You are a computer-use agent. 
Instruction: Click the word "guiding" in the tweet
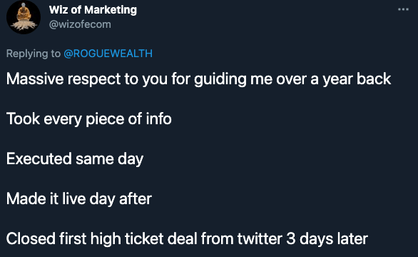coord(220,79)
